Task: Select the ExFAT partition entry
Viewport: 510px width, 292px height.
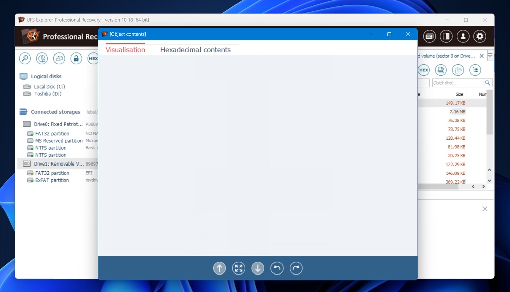Action: (x=52, y=180)
